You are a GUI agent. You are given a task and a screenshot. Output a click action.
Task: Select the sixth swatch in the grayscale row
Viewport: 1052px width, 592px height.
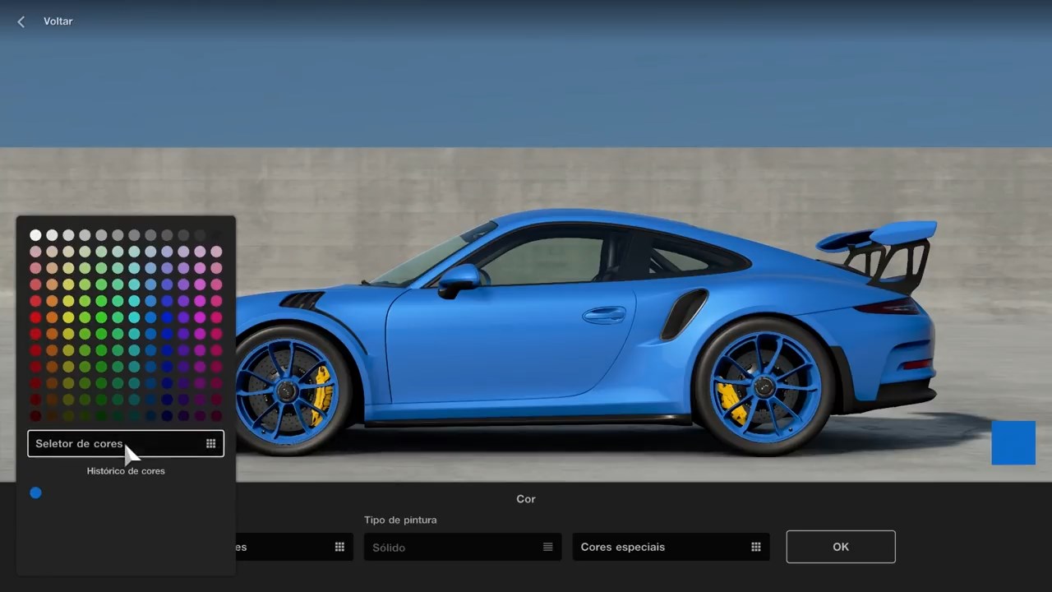118,235
